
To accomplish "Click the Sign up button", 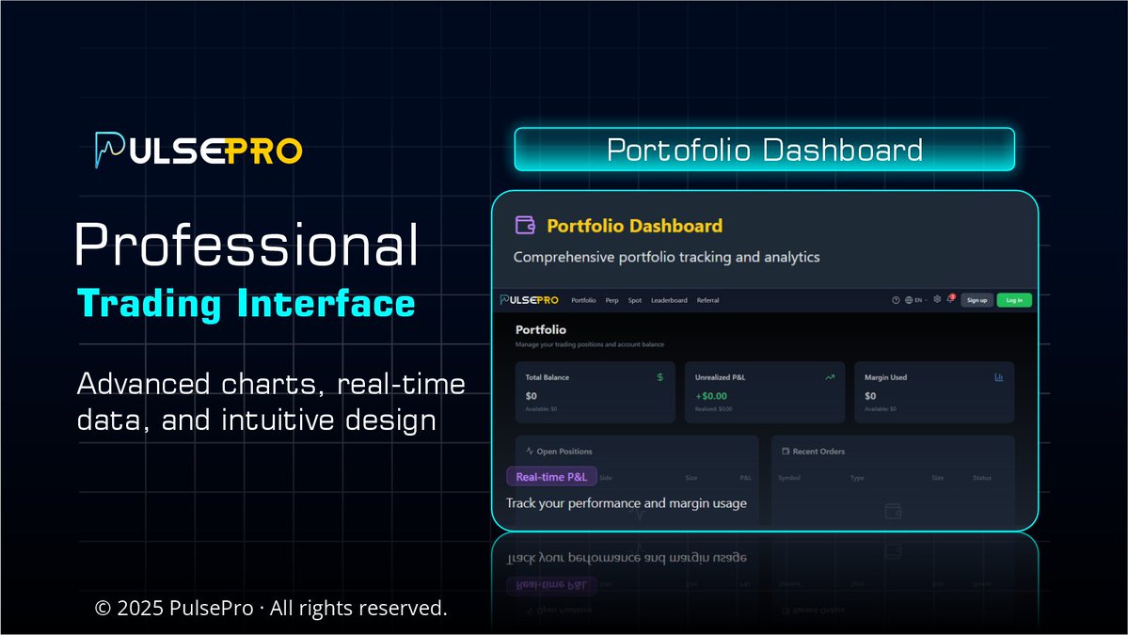I will coord(977,300).
